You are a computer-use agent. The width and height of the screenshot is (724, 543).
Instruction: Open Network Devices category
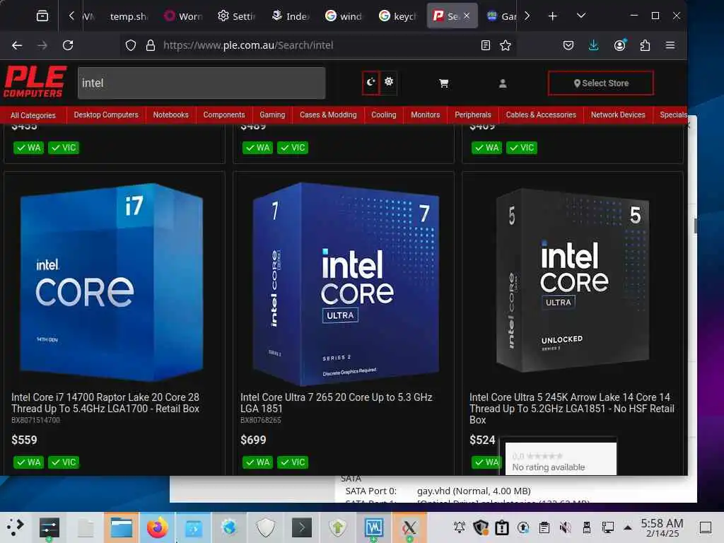point(618,115)
